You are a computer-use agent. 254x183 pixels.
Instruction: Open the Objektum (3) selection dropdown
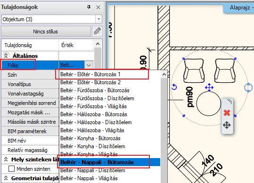point(98,19)
